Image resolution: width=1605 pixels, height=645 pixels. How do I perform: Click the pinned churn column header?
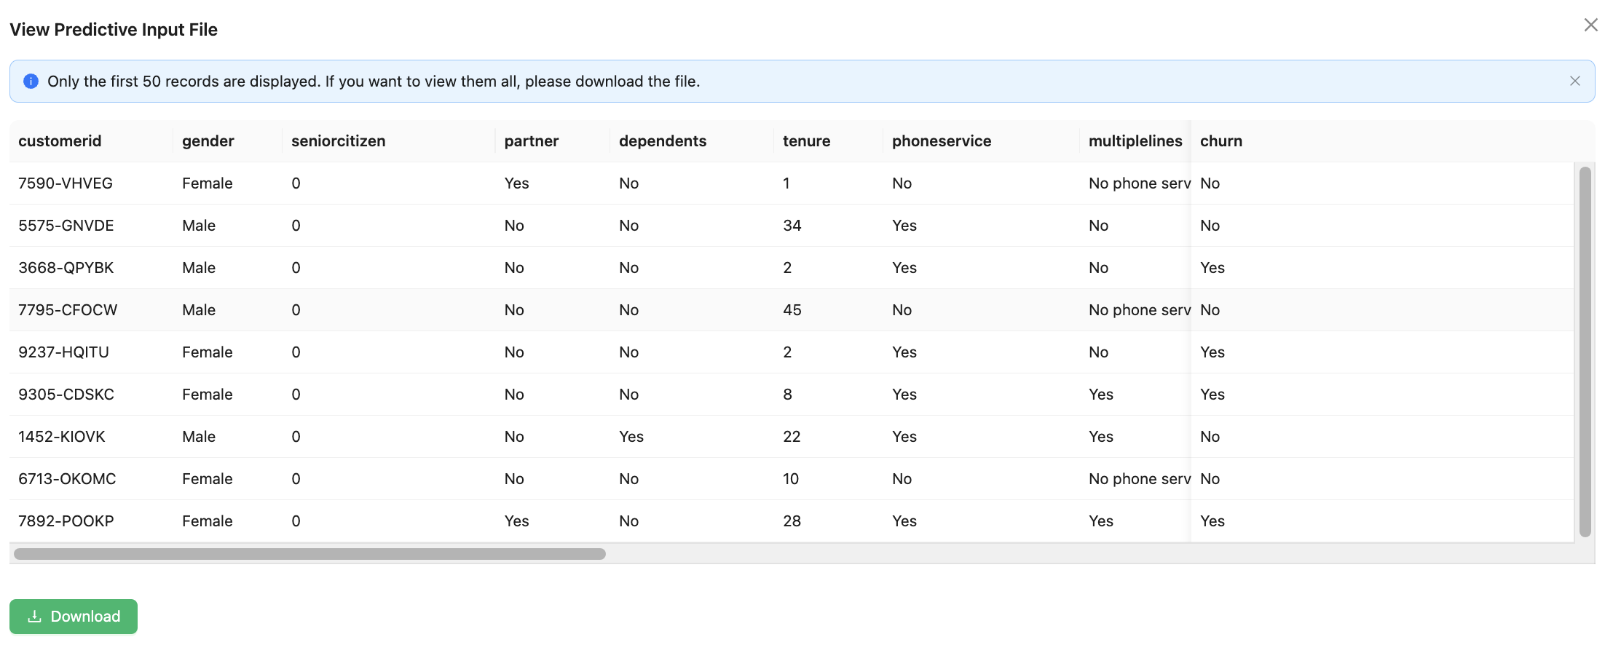(x=1221, y=141)
